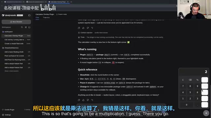Switch to the DeepSeek Harness browser tab
Image resolution: width=211 pixels, height=118 pixels.
tap(14, 2)
